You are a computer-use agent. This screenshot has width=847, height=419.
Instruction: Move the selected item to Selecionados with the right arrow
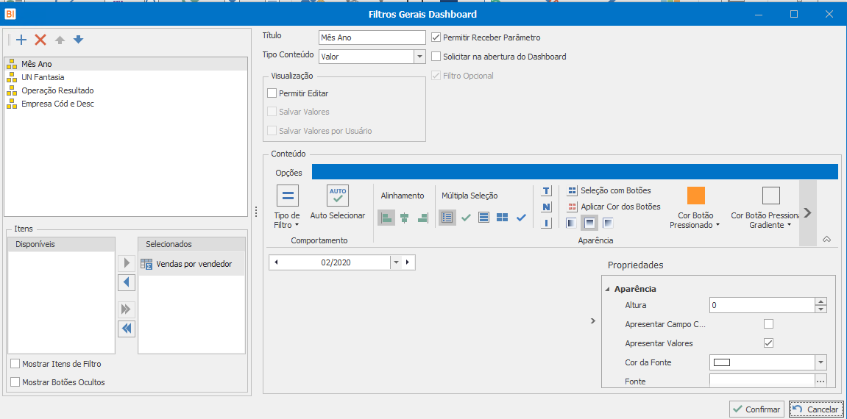[x=127, y=264]
